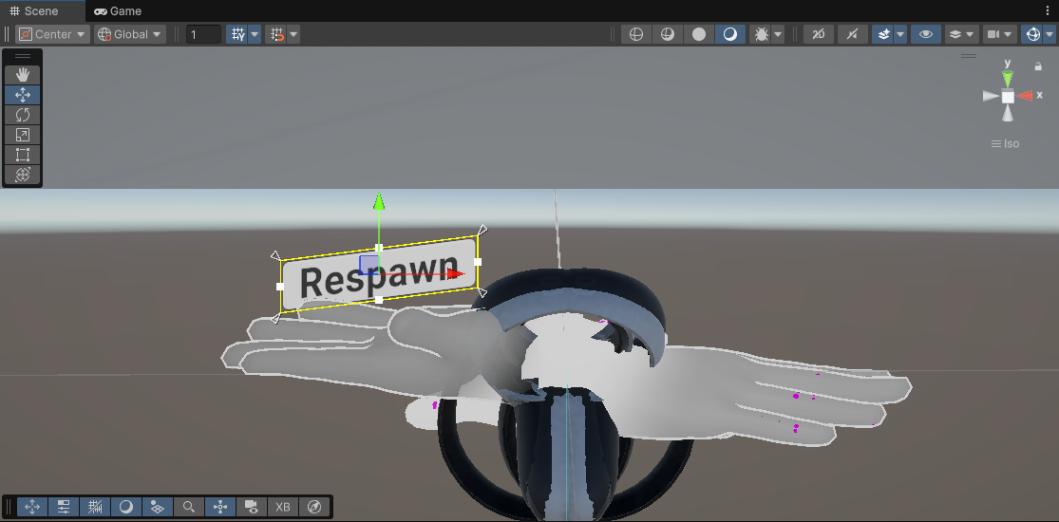Toggle the tool settings sliders overlay icon
The image size is (1059, 522).
pos(64,507)
